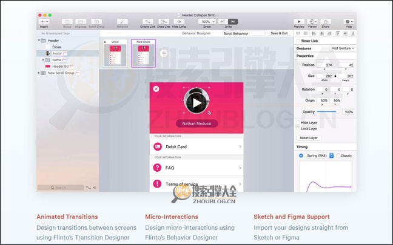Image resolution: width=393 pixels, height=245 pixels.
Task: Open the Zoom 100% dropdown
Action: click(x=207, y=22)
